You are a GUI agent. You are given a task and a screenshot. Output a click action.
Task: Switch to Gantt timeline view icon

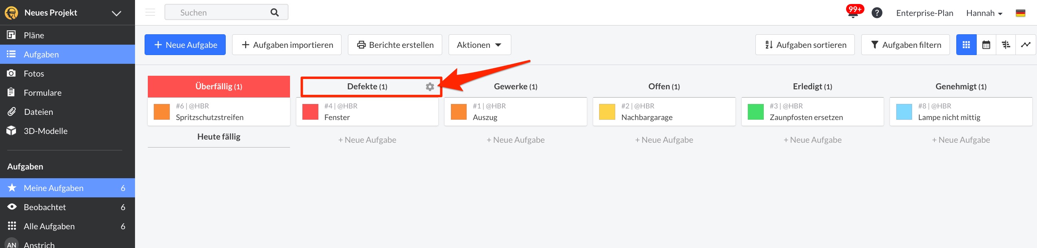pos(1006,45)
